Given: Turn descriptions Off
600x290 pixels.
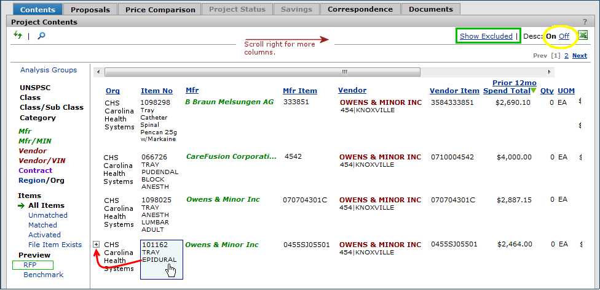Looking at the screenshot, I should [564, 36].
